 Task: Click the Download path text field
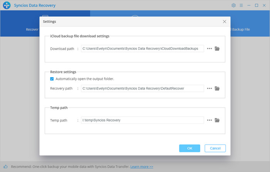142,49
